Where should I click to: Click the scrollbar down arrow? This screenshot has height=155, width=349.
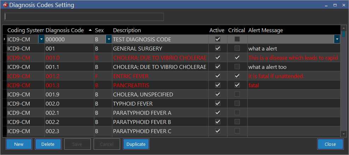(343, 134)
